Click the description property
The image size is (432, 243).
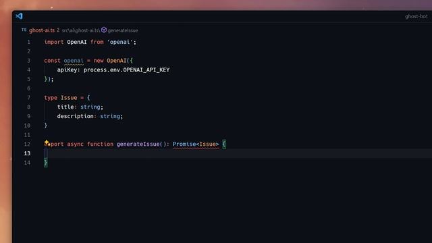76,116
